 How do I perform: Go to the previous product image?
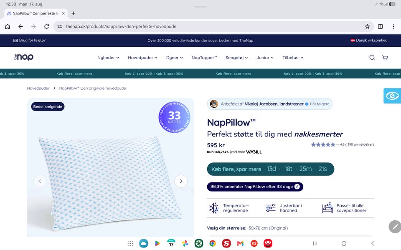click(40, 181)
